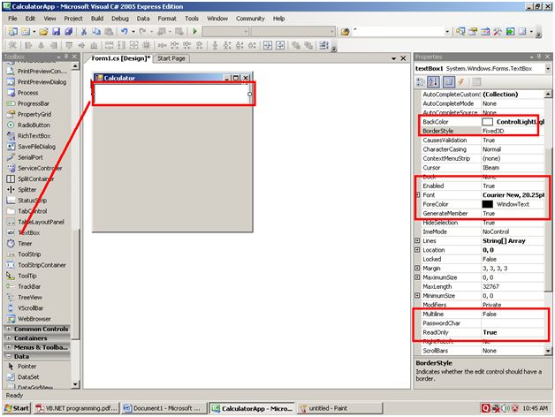Expand the MinimumSize property node
Image resolution: width=555 pixels, height=417 pixels.
click(x=417, y=295)
